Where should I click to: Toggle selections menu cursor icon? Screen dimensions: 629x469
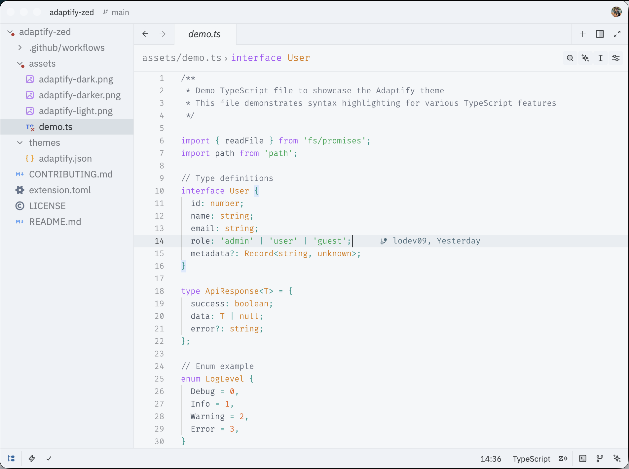[x=601, y=58]
